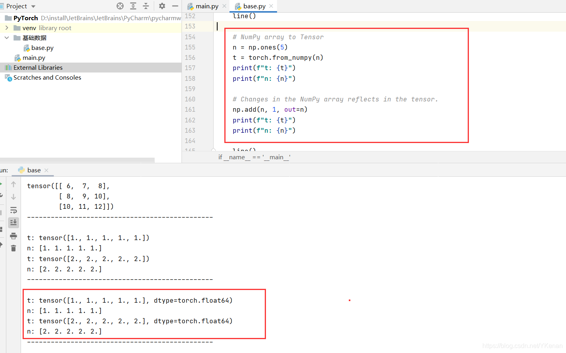Open the Project view dropdown
The width and height of the screenshot is (566, 353).
tap(33, 6)
